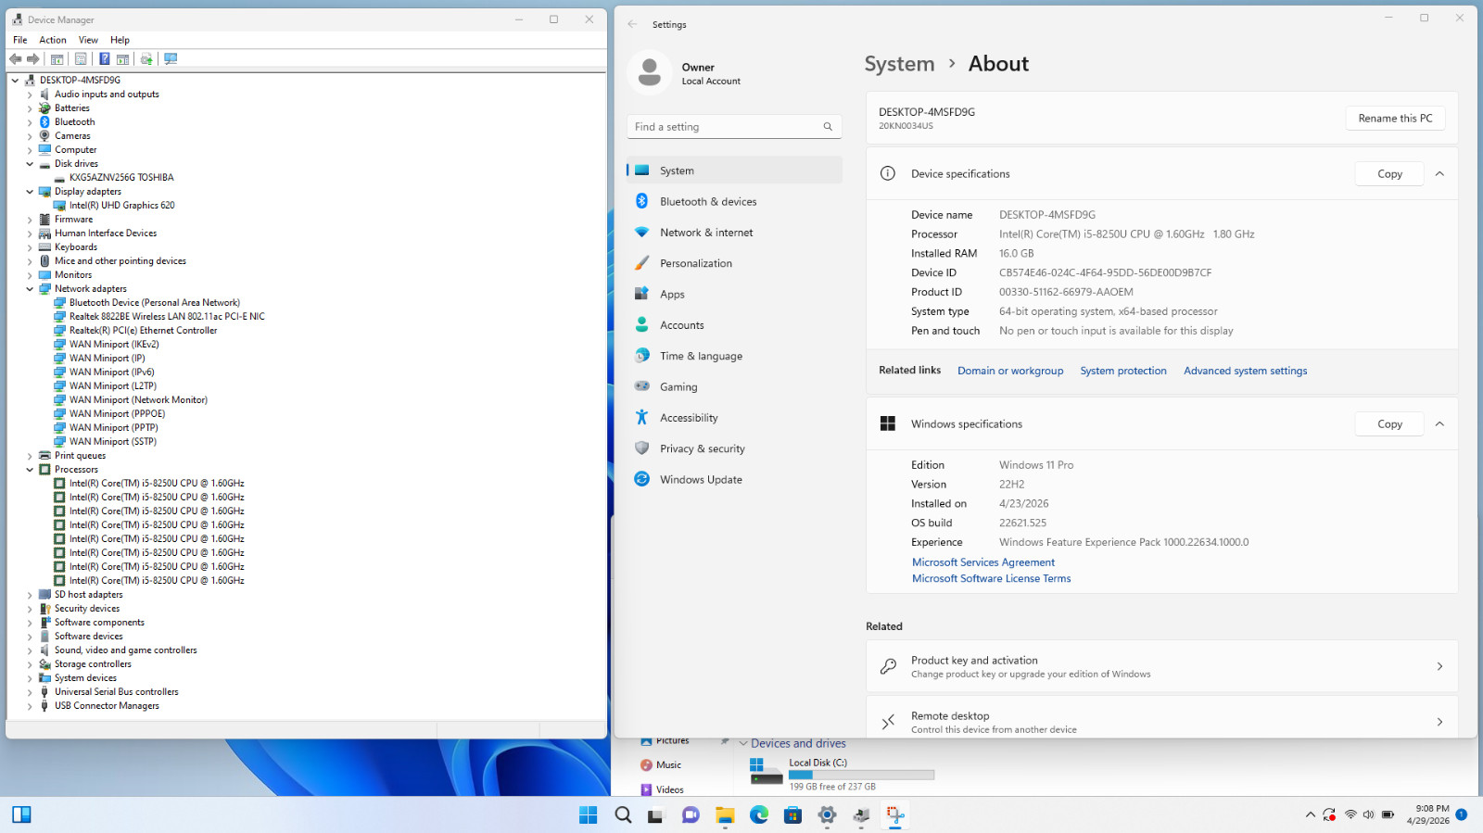Show hidden icons in the system tray
Screen dimensions: 1483x833
click(1310, 814)
